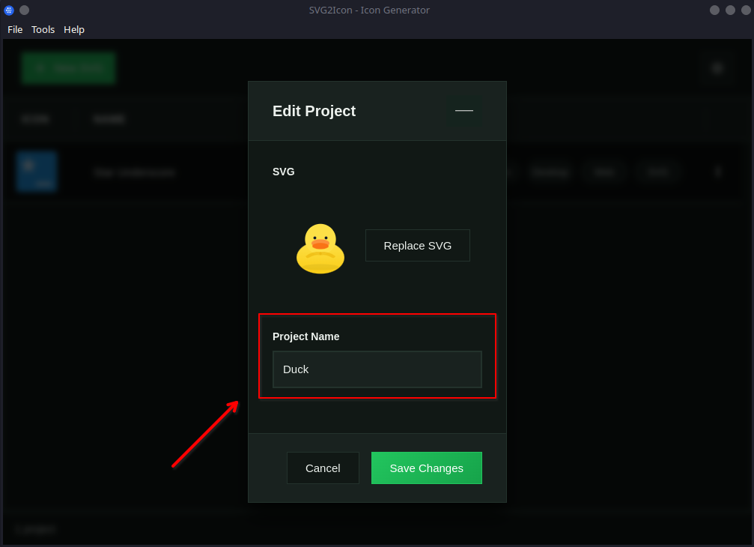The height and width of the screenshot is (547, 754).
Task: Click the Replace SVG button
Action: pyautogui.click(x=417, y=245)
